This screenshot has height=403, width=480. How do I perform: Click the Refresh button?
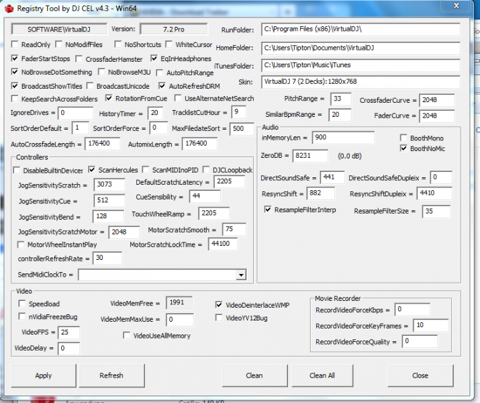(x=111, y=375)
